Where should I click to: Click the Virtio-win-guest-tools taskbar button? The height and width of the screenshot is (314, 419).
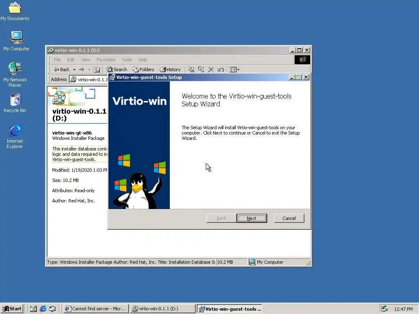tap(230, 309)
